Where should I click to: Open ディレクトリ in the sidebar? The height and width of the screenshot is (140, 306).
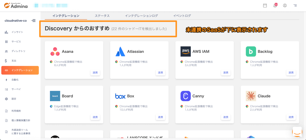(x=20, y=51)
